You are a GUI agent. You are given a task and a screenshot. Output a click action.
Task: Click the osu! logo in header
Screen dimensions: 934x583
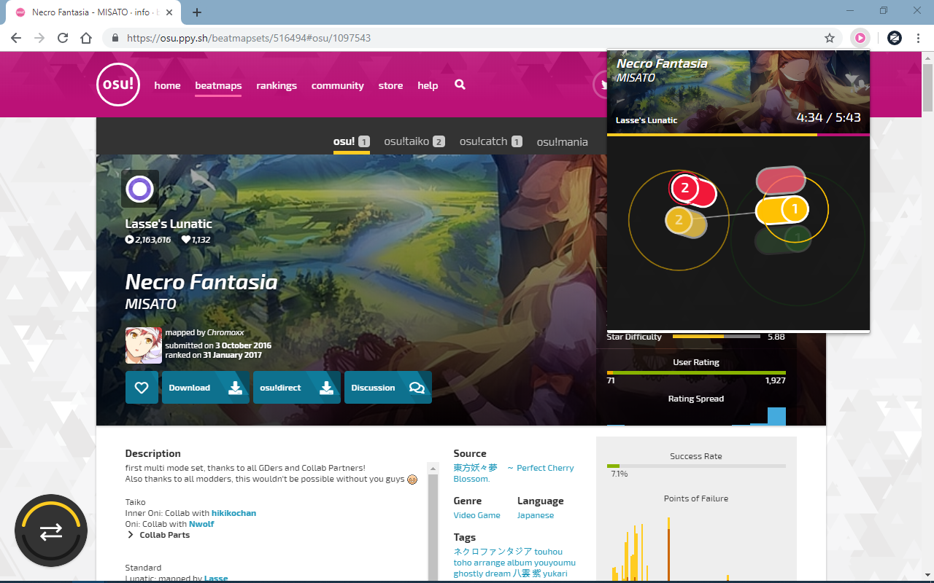point(117,85)
